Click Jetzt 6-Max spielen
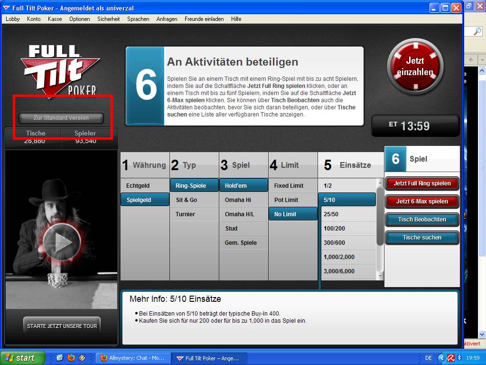Image resolution: width=486 pixels, height=365 pixels. point(422,202)
